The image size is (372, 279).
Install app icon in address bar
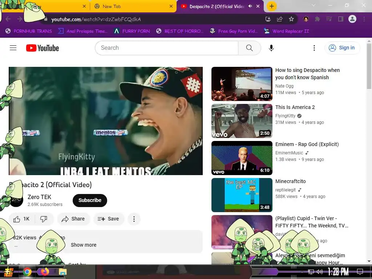268,19
